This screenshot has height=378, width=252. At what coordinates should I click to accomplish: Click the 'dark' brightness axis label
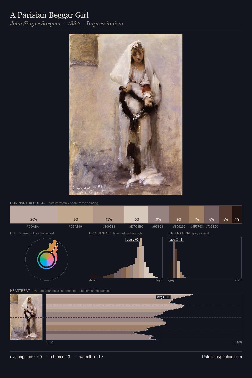[x=92, y=280]
